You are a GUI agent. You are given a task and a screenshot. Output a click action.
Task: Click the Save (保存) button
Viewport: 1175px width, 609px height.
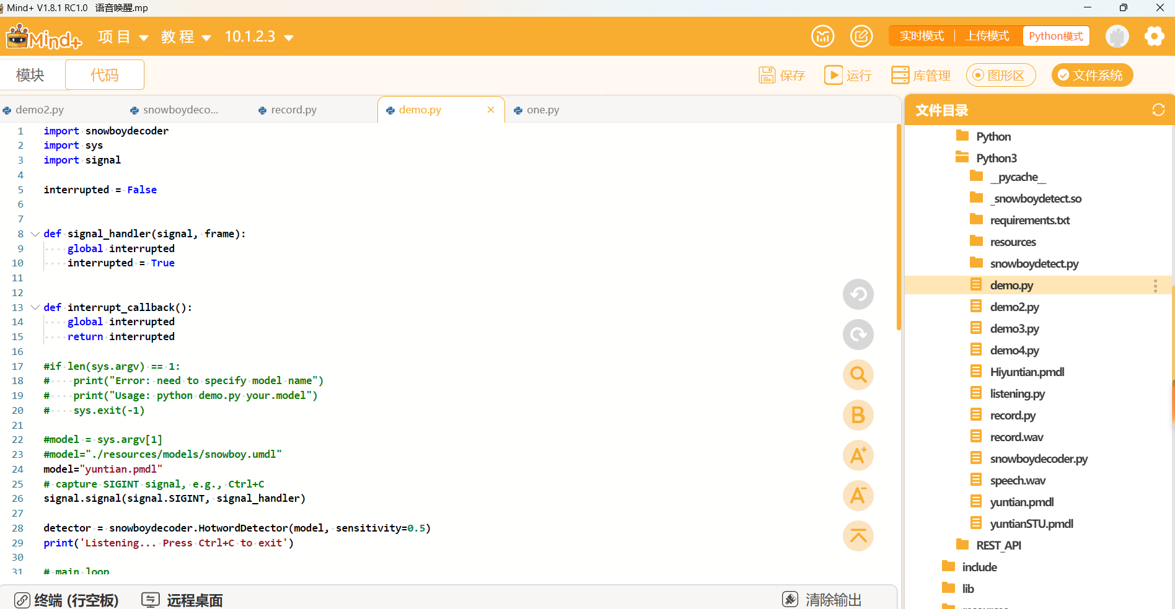[x=781, y=75]
